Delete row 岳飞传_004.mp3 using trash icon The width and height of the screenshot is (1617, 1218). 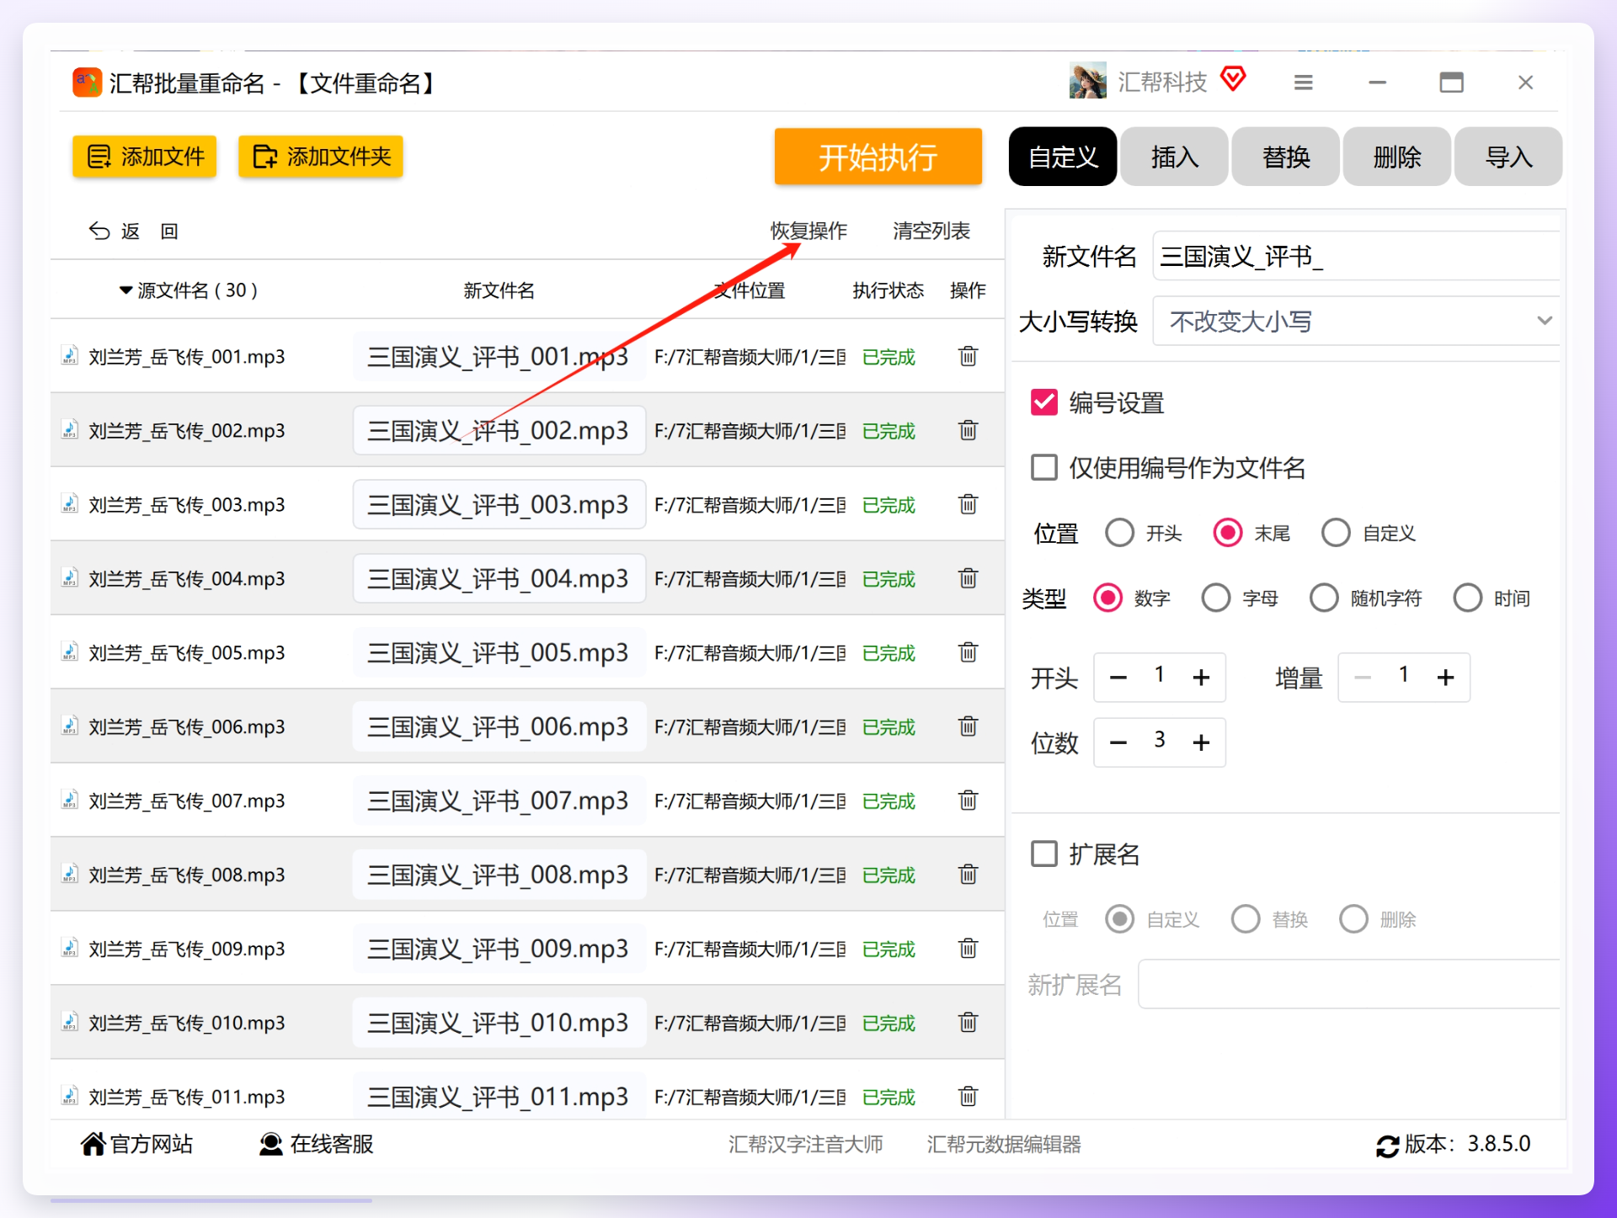pos(968,578)
